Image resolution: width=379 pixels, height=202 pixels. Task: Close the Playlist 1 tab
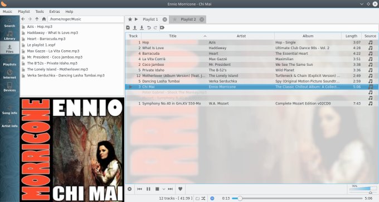pos(164,20)
